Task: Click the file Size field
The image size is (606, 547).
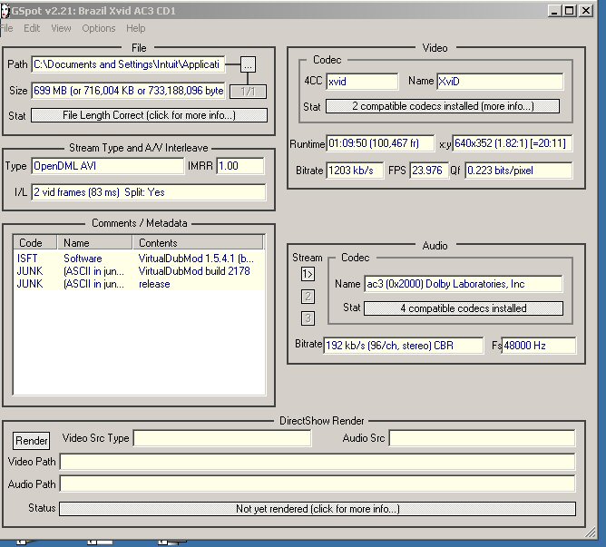Action: [x=128, y=91]
